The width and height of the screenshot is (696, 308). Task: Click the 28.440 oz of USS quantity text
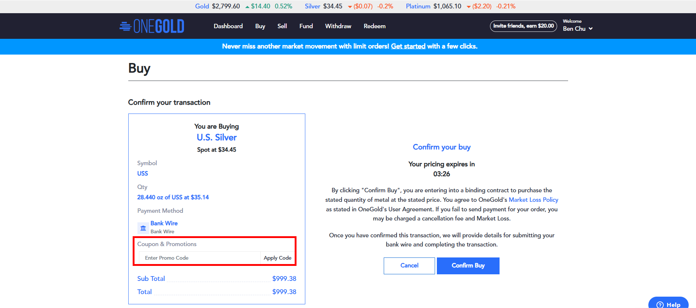(173, 197)
